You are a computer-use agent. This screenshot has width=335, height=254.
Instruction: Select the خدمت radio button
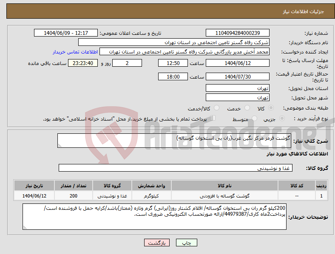click(247, 108)
